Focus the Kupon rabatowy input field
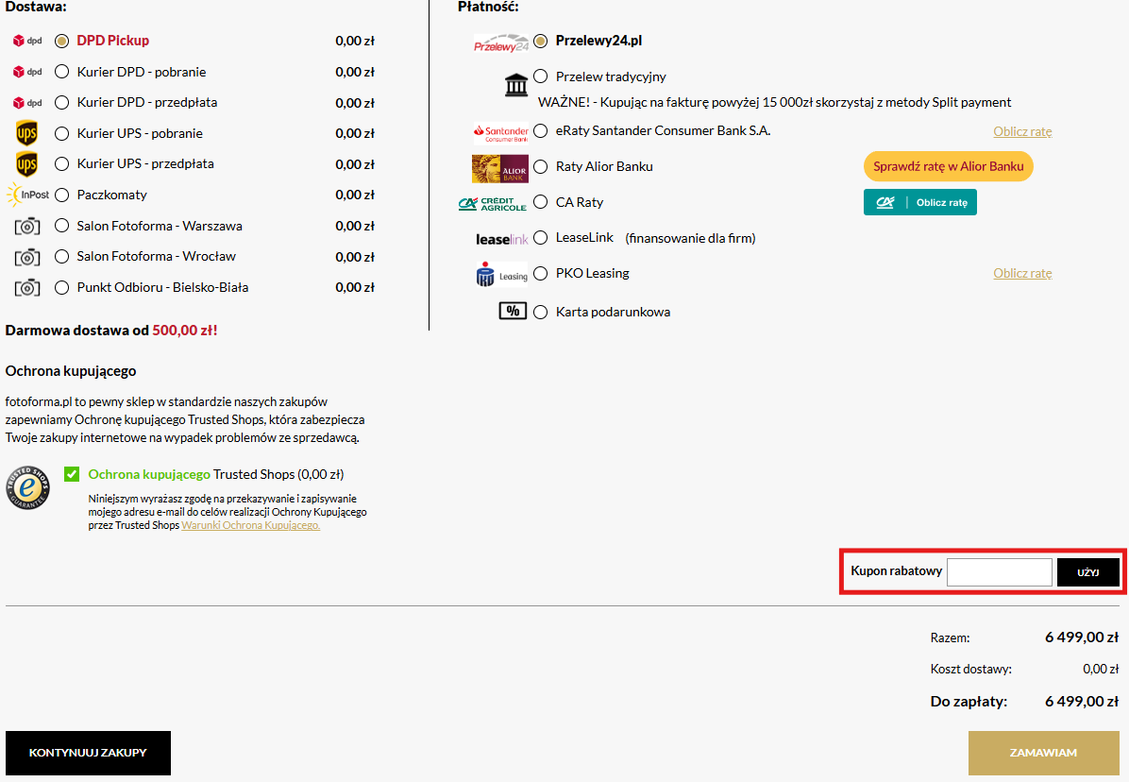1129x782 pixels. pos(999,572)
